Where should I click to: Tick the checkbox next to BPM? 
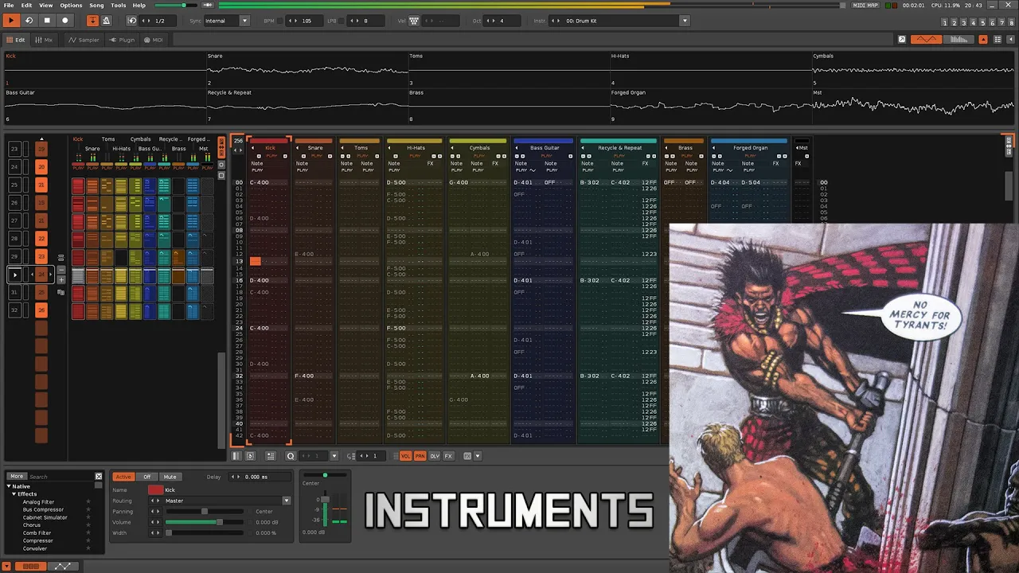280,21
